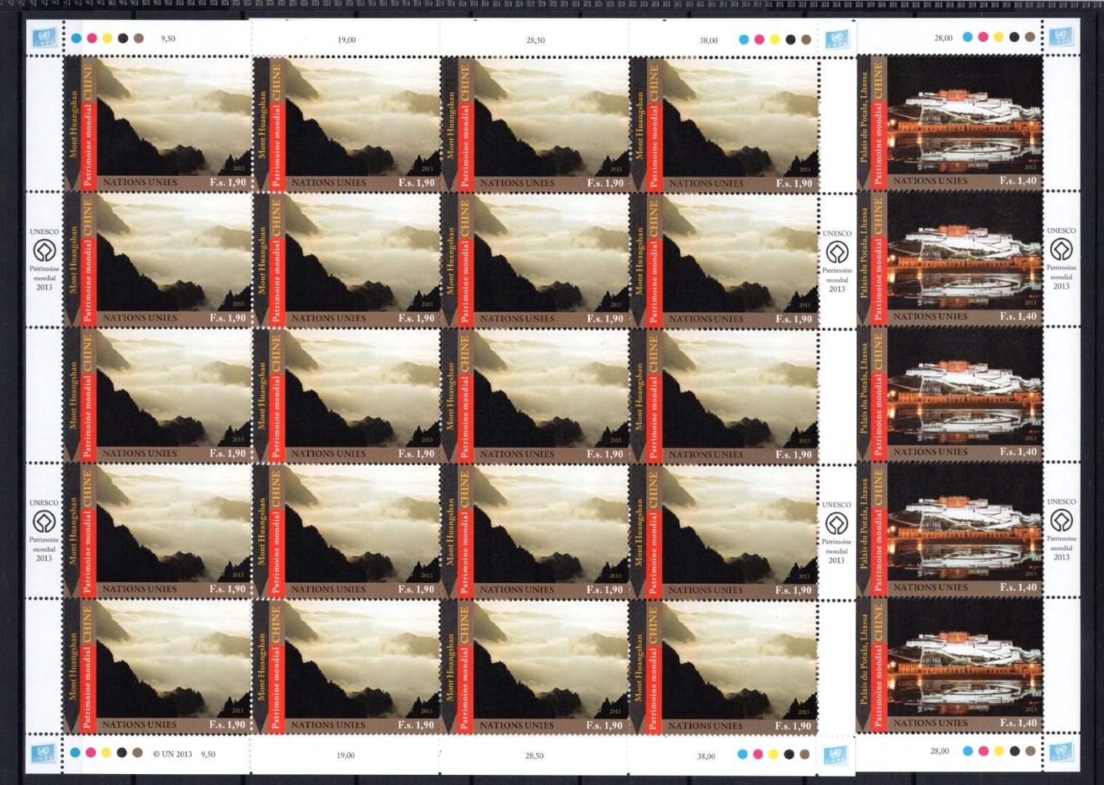
Task: Select the bottom Palais du Potala stamp
Action: tap(948, 664)
